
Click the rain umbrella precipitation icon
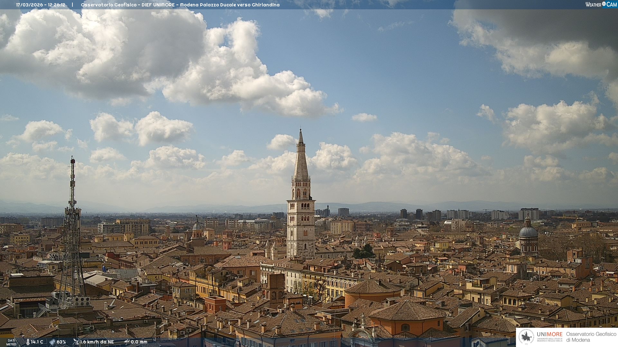126,342
